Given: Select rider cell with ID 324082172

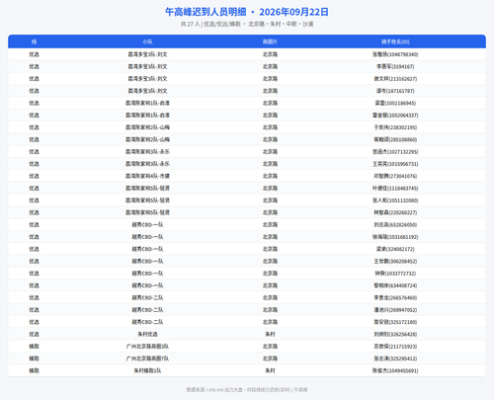Looking at the screenshot, I should point(395,249).
